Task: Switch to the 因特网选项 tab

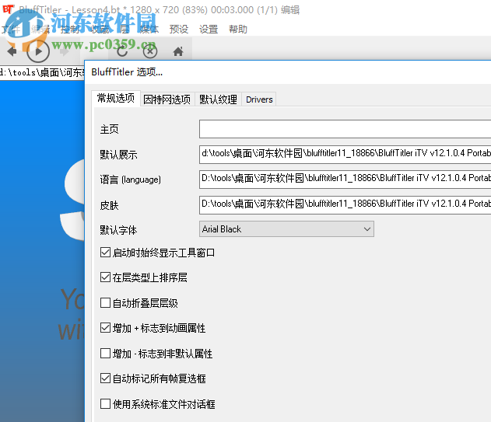Action: click(167, 99)
